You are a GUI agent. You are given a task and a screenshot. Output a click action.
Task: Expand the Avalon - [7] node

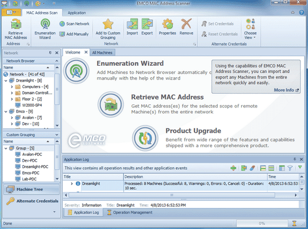point(12,118)
